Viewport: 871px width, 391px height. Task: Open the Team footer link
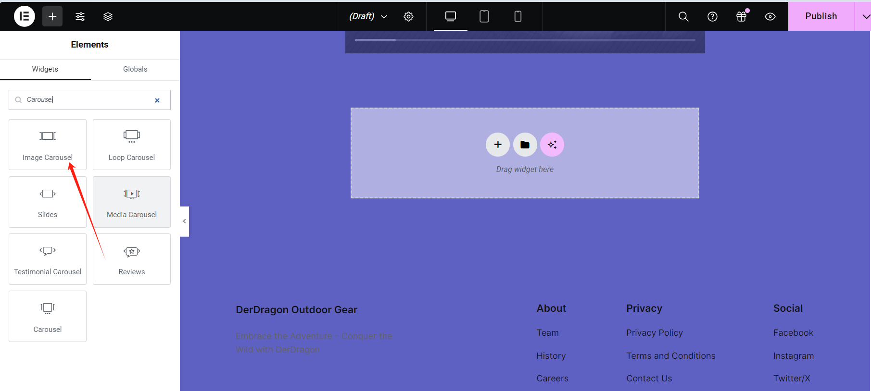point(547,333)
